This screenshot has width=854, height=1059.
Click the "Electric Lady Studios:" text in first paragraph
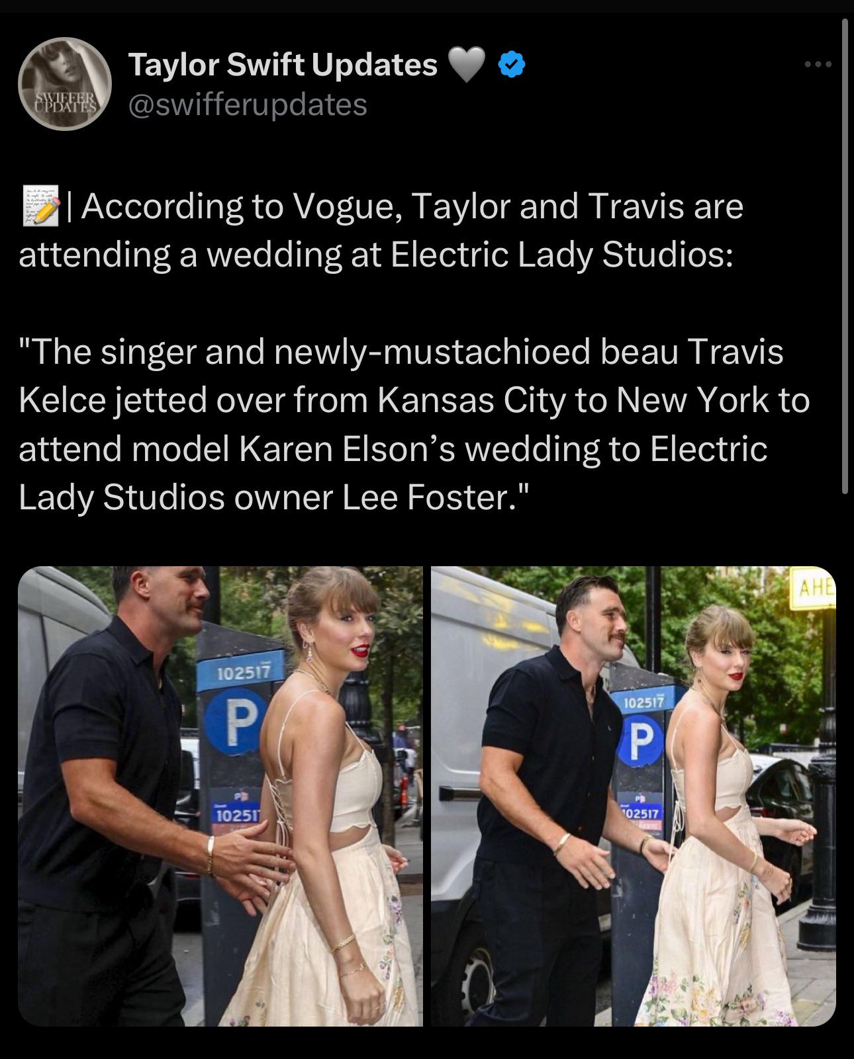click(561, 255)
